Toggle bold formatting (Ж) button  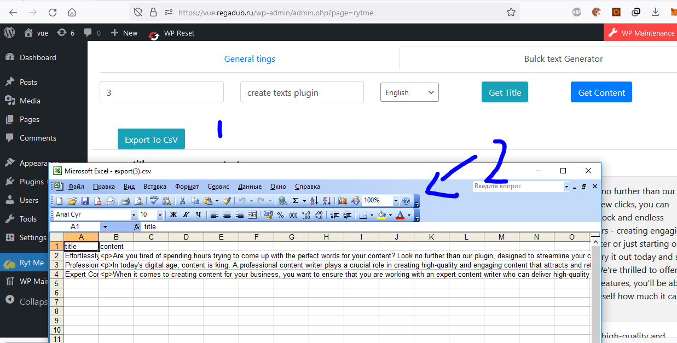pos(173,214)
